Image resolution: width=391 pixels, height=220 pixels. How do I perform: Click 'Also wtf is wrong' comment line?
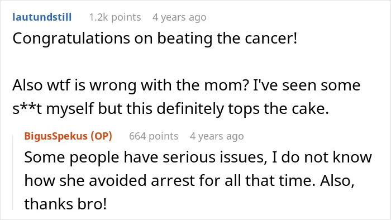186,85
